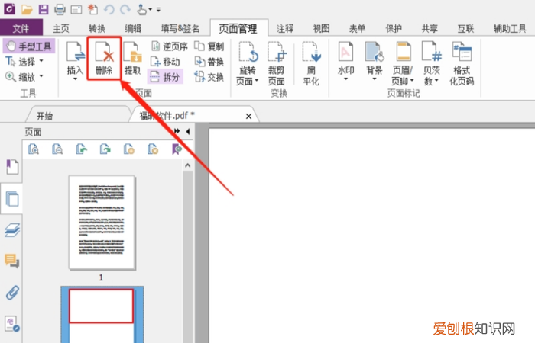This screenshot has width=535, height=343.
Task: Open the attachments paperclip panel
Action: (x=12, y=293)
